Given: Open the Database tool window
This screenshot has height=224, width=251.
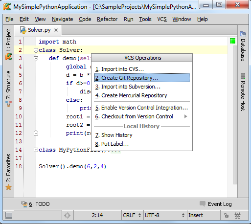Looking at the screenshot, I should tap(243, 46).
